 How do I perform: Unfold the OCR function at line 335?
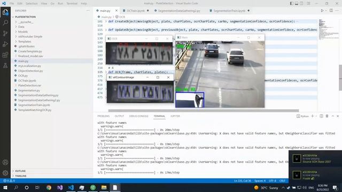tap(106, 72)
